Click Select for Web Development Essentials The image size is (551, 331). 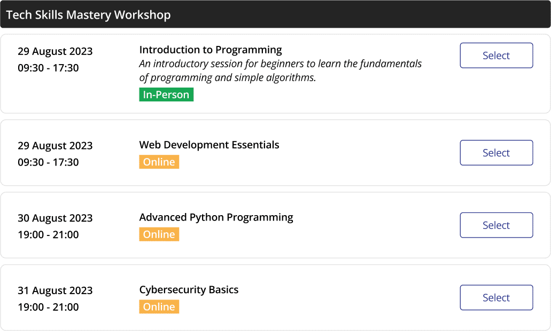(x=496, y=153)
